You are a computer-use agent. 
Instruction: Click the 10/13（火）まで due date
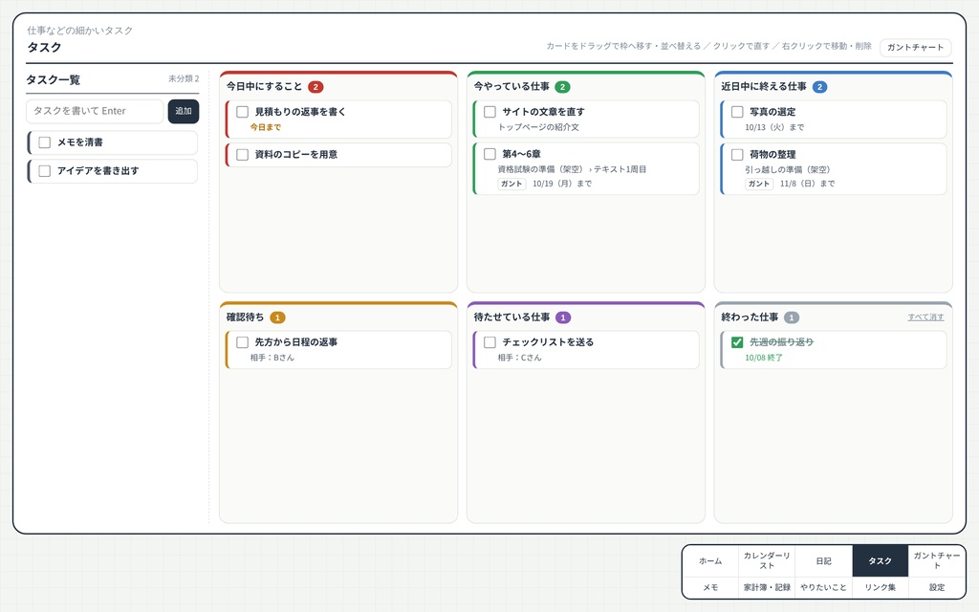point(774,127)
